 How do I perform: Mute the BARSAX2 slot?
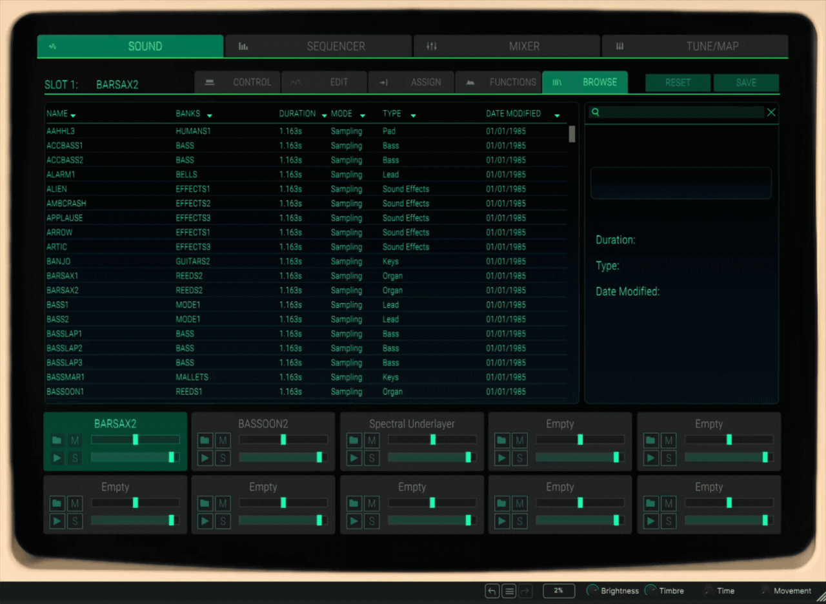[75, 440]
